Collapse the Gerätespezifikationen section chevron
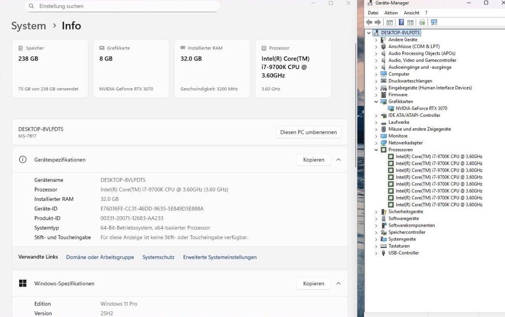 (338, 160)
